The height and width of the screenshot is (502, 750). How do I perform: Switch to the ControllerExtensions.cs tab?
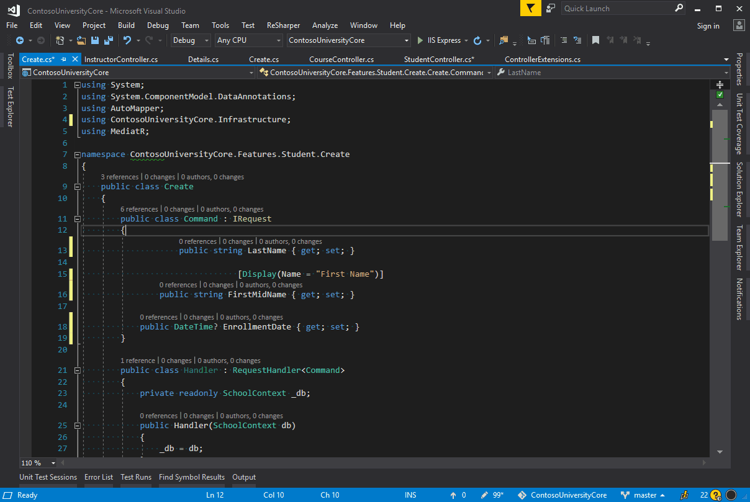[543, 60]
